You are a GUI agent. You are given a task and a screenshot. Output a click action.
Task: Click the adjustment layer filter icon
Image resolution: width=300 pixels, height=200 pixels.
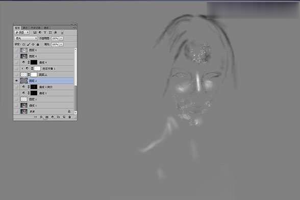click(x=40, y=33)
